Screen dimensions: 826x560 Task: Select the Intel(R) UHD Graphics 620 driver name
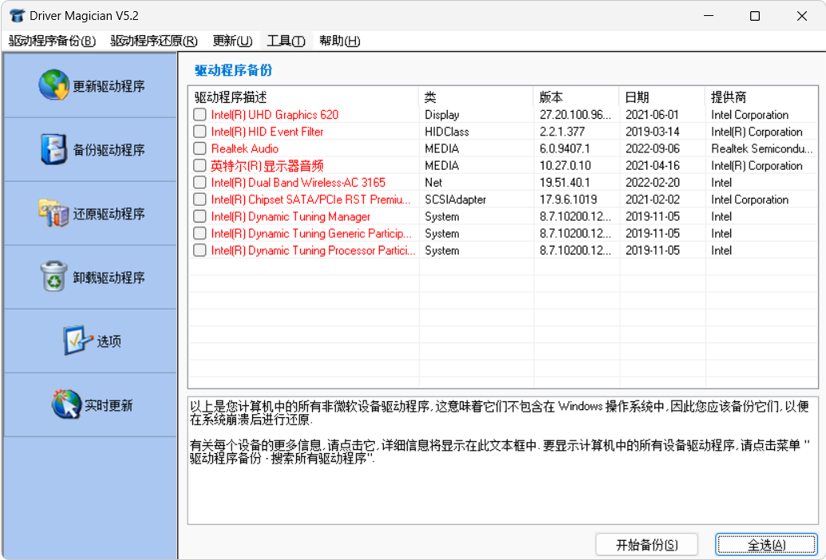(x=275, y=115)
